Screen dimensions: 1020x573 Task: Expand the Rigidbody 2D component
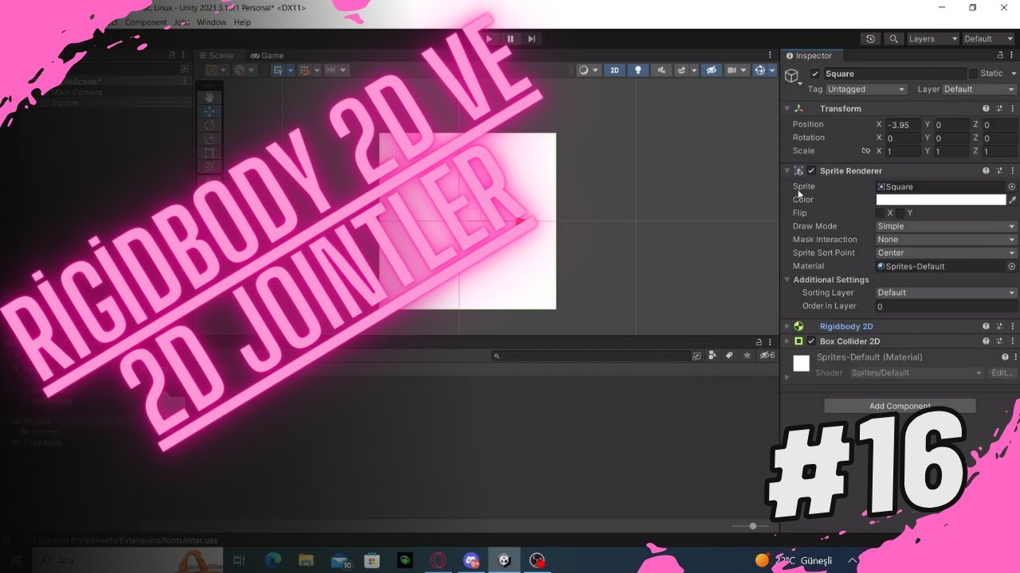[x=787, y=326]
